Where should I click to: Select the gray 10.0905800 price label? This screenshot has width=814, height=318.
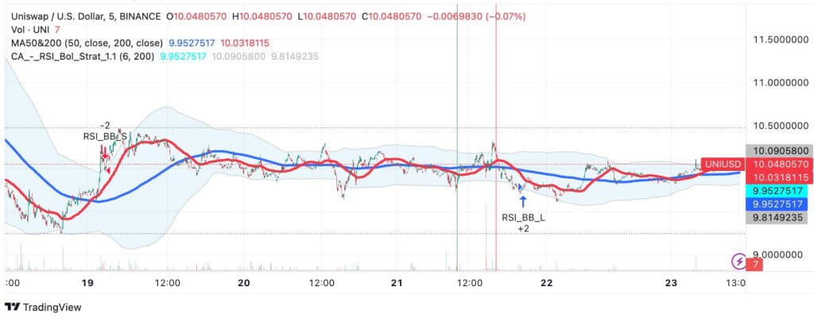tap(771, 149)
